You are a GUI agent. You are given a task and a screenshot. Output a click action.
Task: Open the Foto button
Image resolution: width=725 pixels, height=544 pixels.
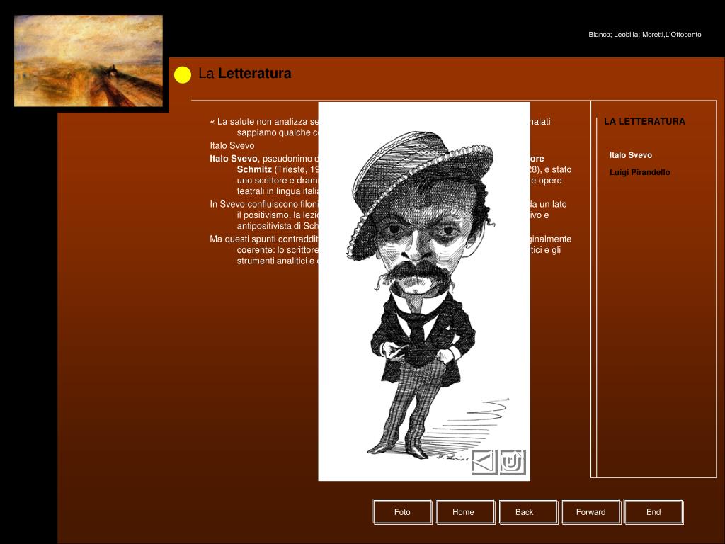(x=402, y=512)
